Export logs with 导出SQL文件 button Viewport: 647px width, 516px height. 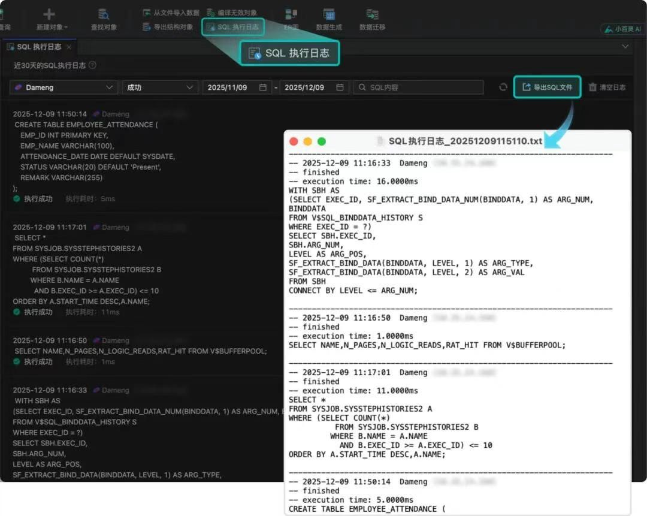coord(547,87)
